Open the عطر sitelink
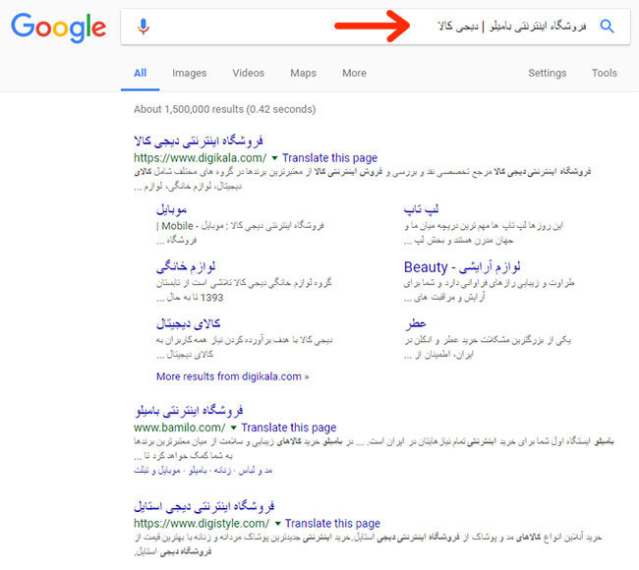 (x=415, y=324)
